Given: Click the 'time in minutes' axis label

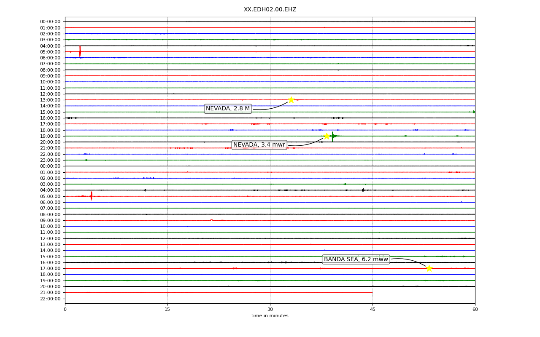Looking at the screenshot, I should tap(270, 316).
